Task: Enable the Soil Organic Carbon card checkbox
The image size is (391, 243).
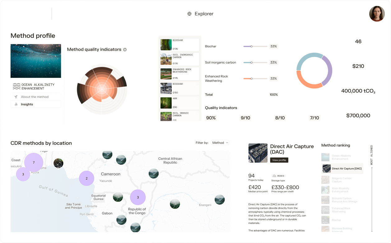Action: [x=197, y=113]
